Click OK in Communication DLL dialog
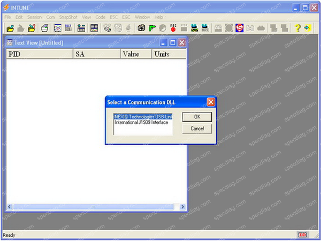This screenshot has height=241, width=321. coord(197,117)
